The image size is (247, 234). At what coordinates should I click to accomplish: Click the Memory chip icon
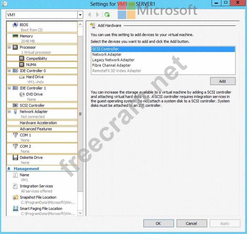[15, 36]
